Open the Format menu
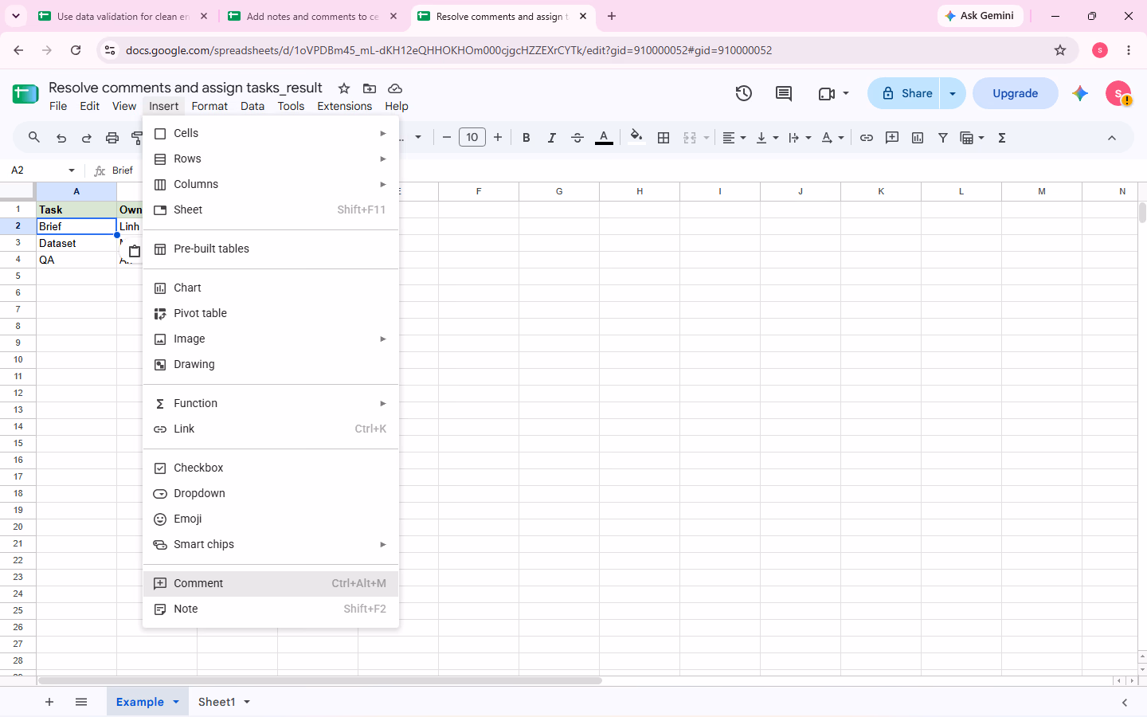 coord(209,106)
